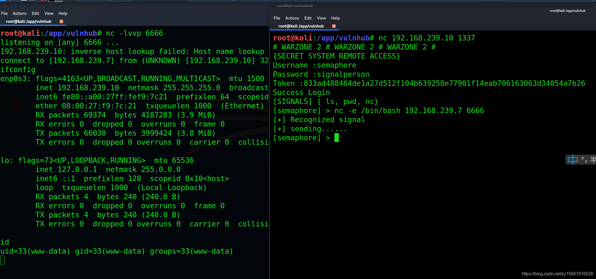Click the 'ifconfig' command line in left terminal

18,70
